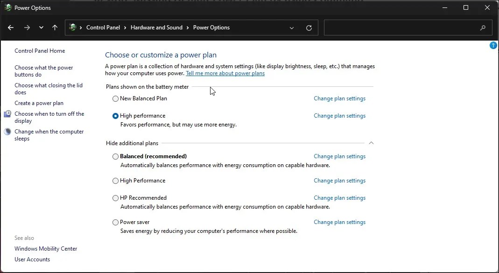Click Change plan settings for High performance

339,115
